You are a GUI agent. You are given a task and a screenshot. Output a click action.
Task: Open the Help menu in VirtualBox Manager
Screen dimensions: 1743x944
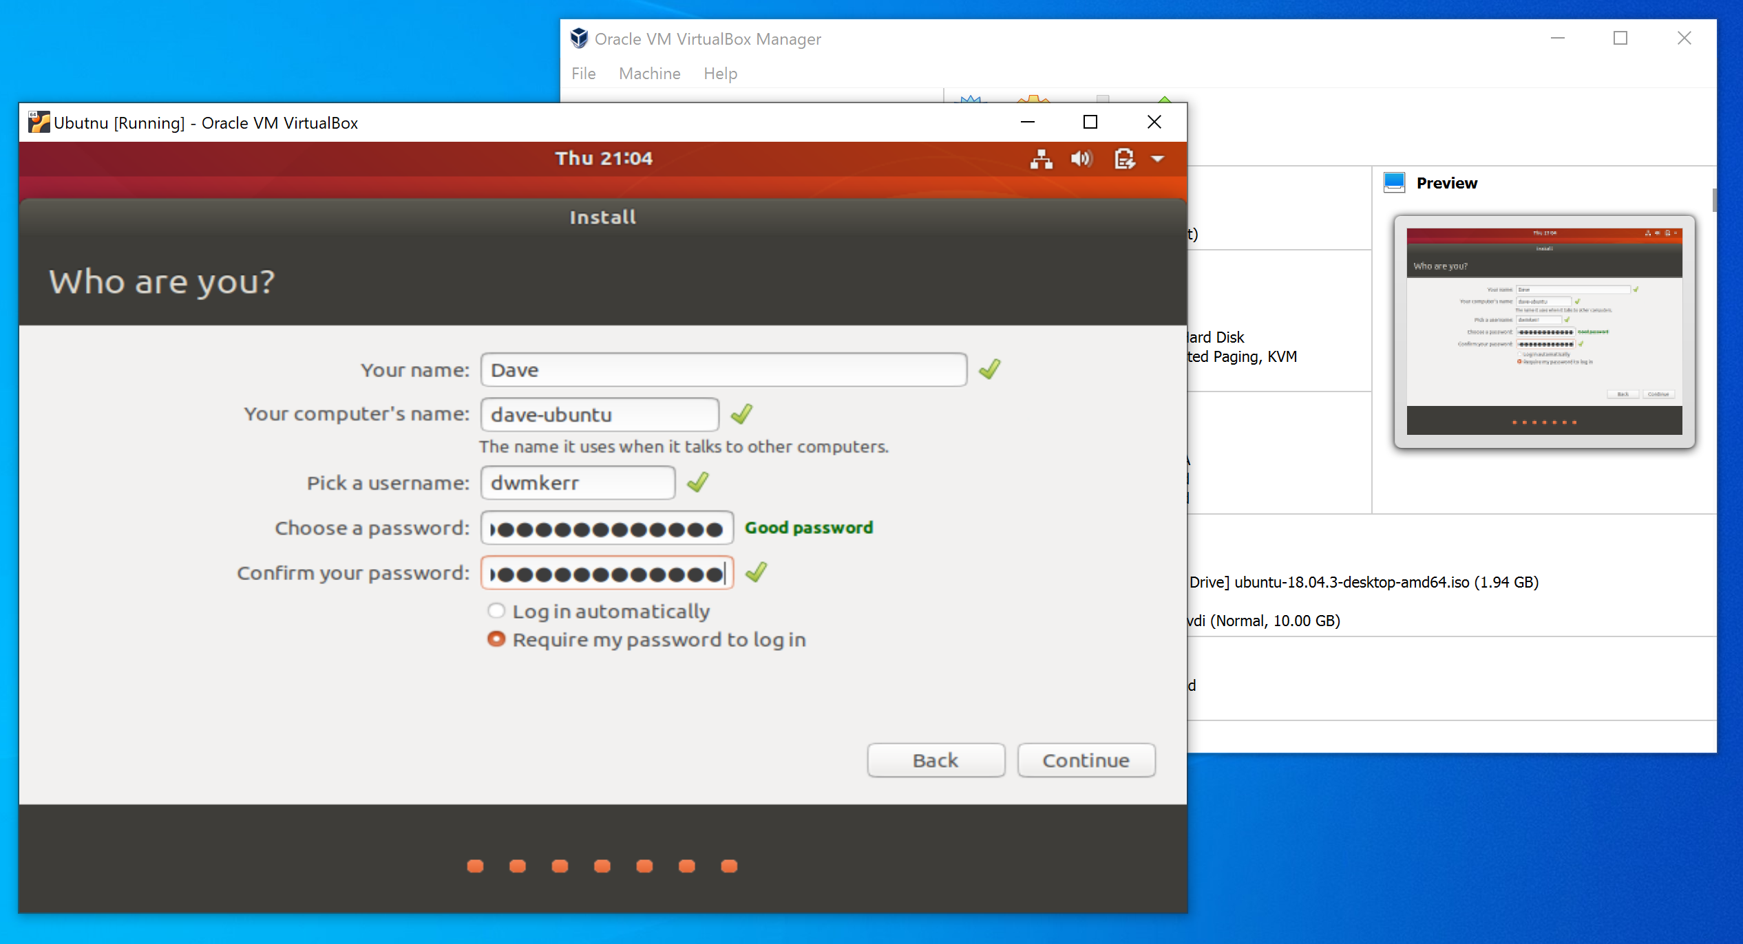(720, 74)
